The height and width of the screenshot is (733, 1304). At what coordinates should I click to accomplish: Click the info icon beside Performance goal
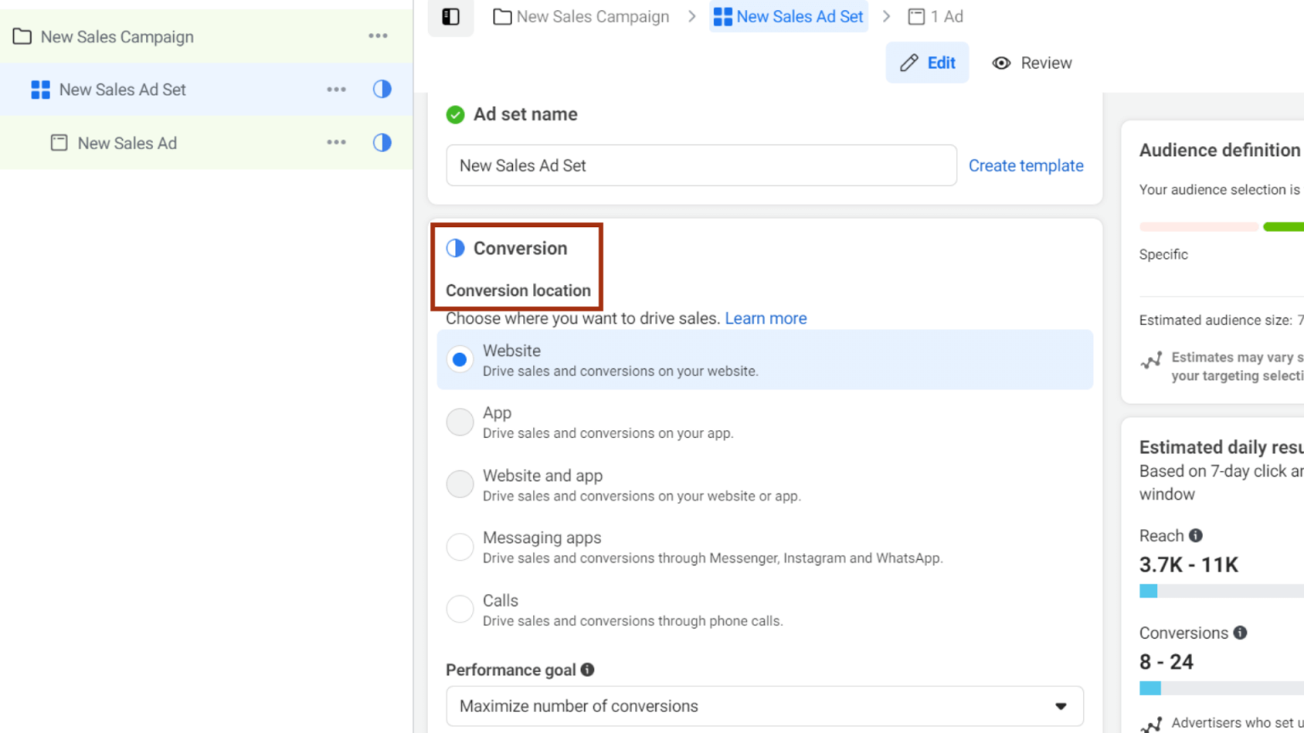(587, 669)
